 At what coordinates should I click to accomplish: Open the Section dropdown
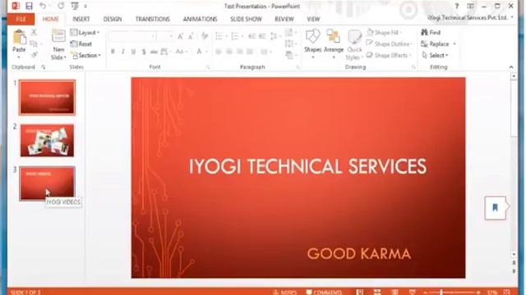[85, 55]
